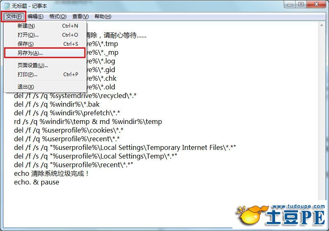The image size is (329, 231).
Task: Maximize the Notepad window
Action: click(301, 5)
